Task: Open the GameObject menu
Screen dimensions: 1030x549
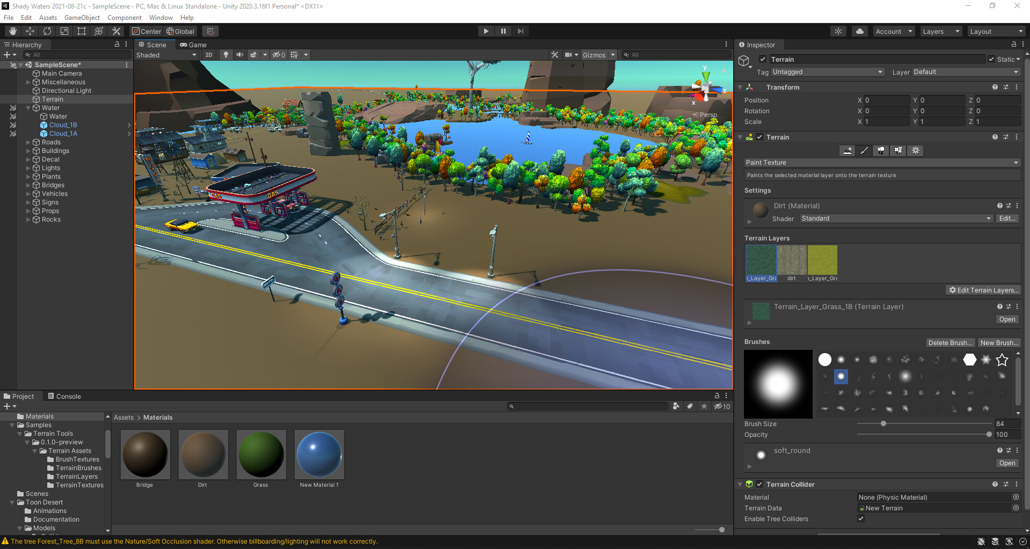Action: pyautogui.click(x=82, y=17)
